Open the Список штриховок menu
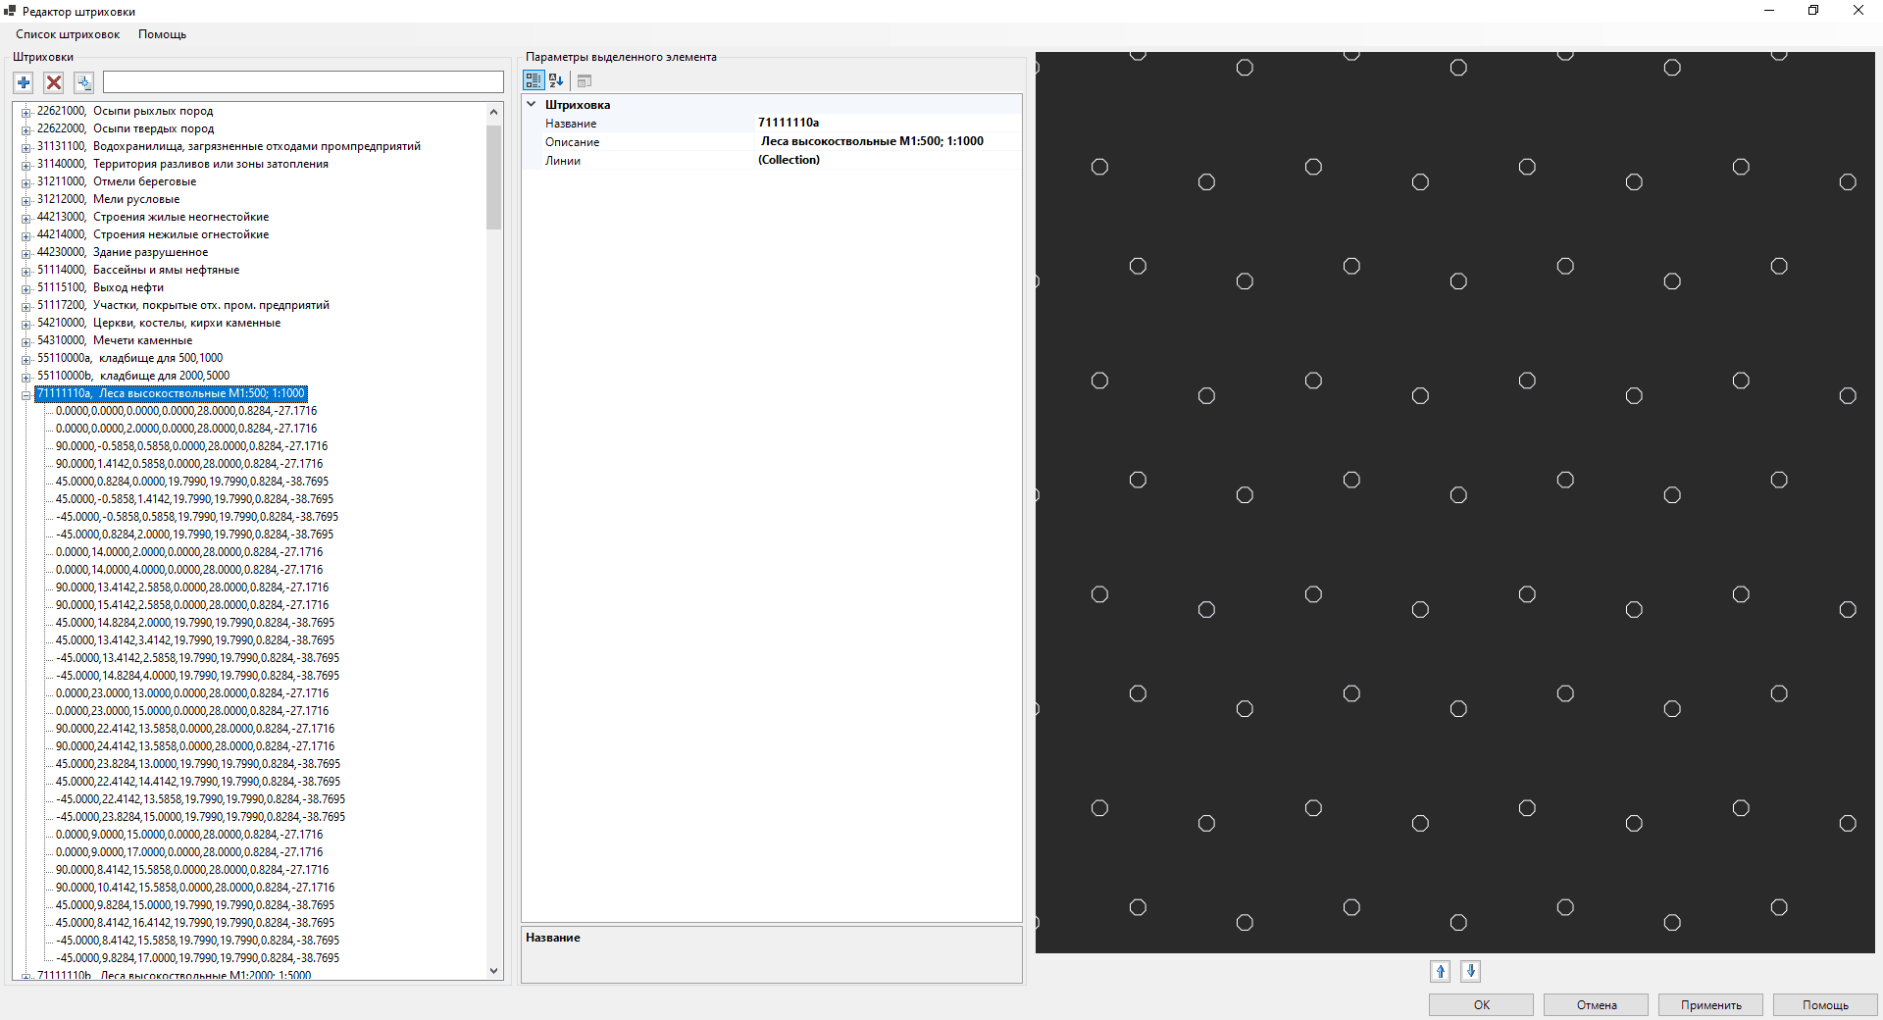Screen dimensions: 1883x1020 pos(68,34)
